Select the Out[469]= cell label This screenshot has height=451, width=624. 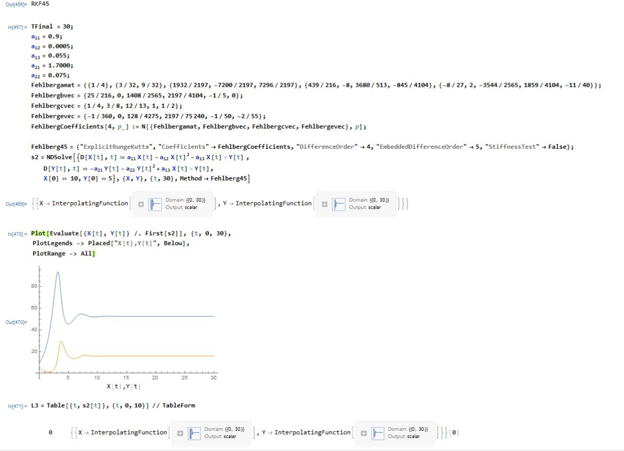16,204
